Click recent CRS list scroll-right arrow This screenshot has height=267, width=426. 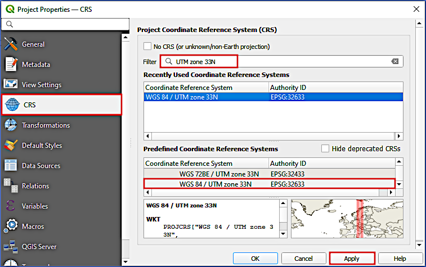(x=399, y=136)
